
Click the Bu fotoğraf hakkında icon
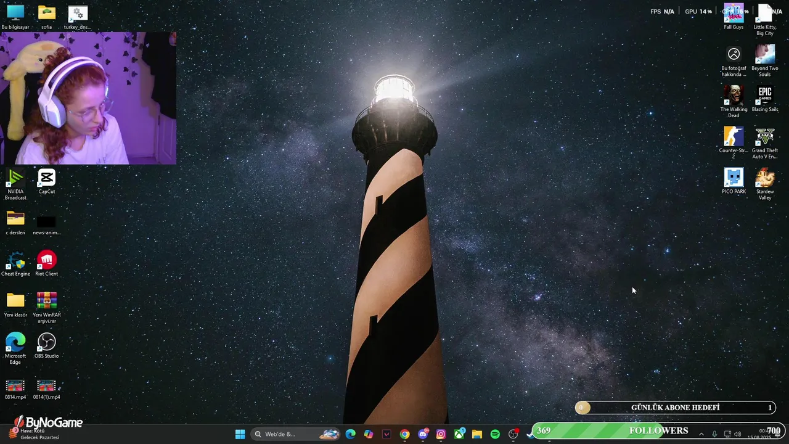734,61
